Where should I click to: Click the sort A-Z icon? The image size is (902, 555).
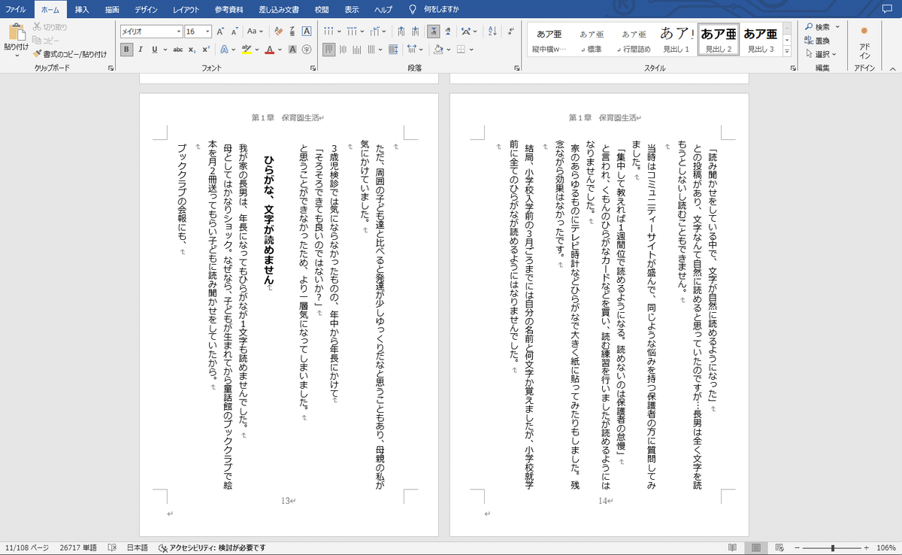(x=492, y=32)
